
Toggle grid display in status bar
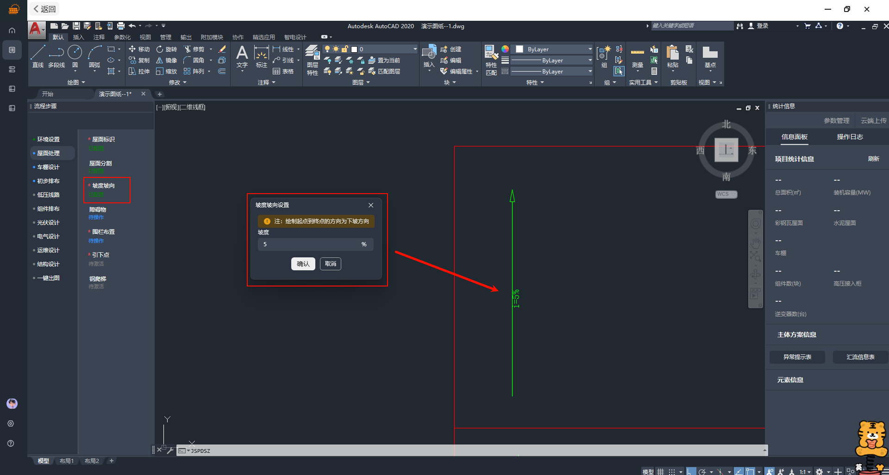point(661,471)
